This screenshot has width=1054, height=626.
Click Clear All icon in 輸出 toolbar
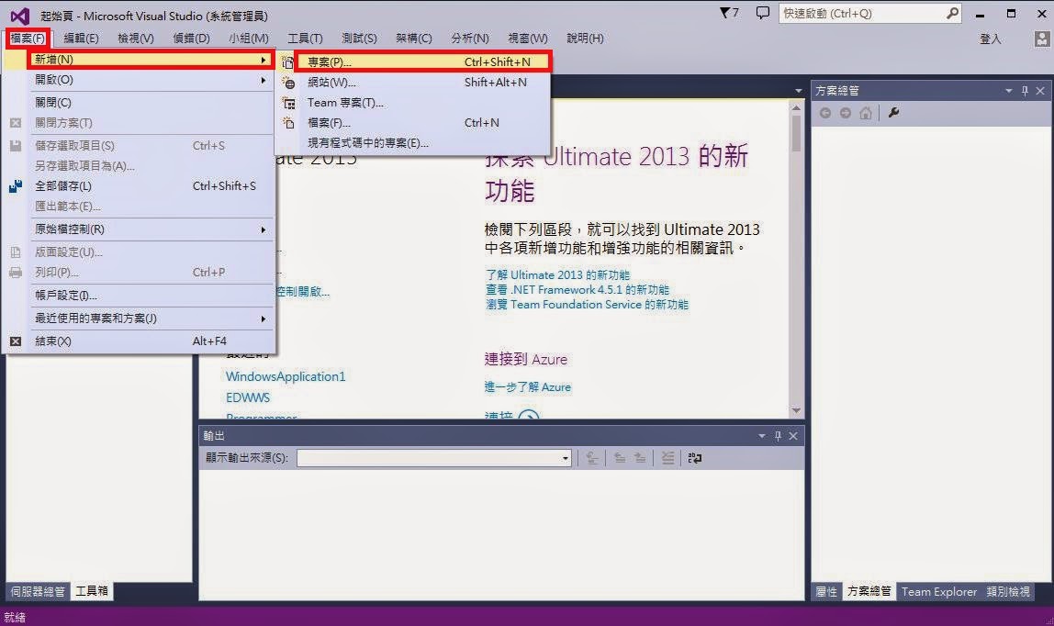click(667, 458)
